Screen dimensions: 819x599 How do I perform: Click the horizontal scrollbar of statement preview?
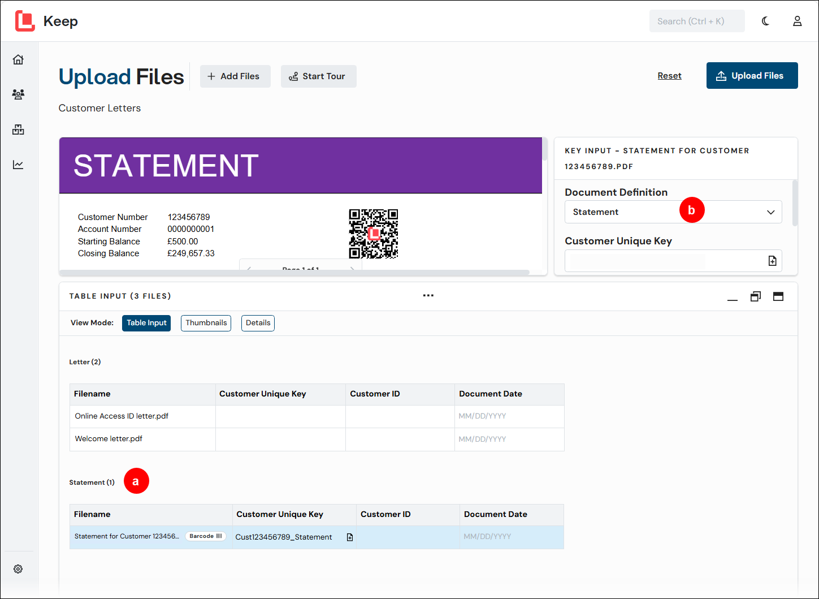pos(294,273)
